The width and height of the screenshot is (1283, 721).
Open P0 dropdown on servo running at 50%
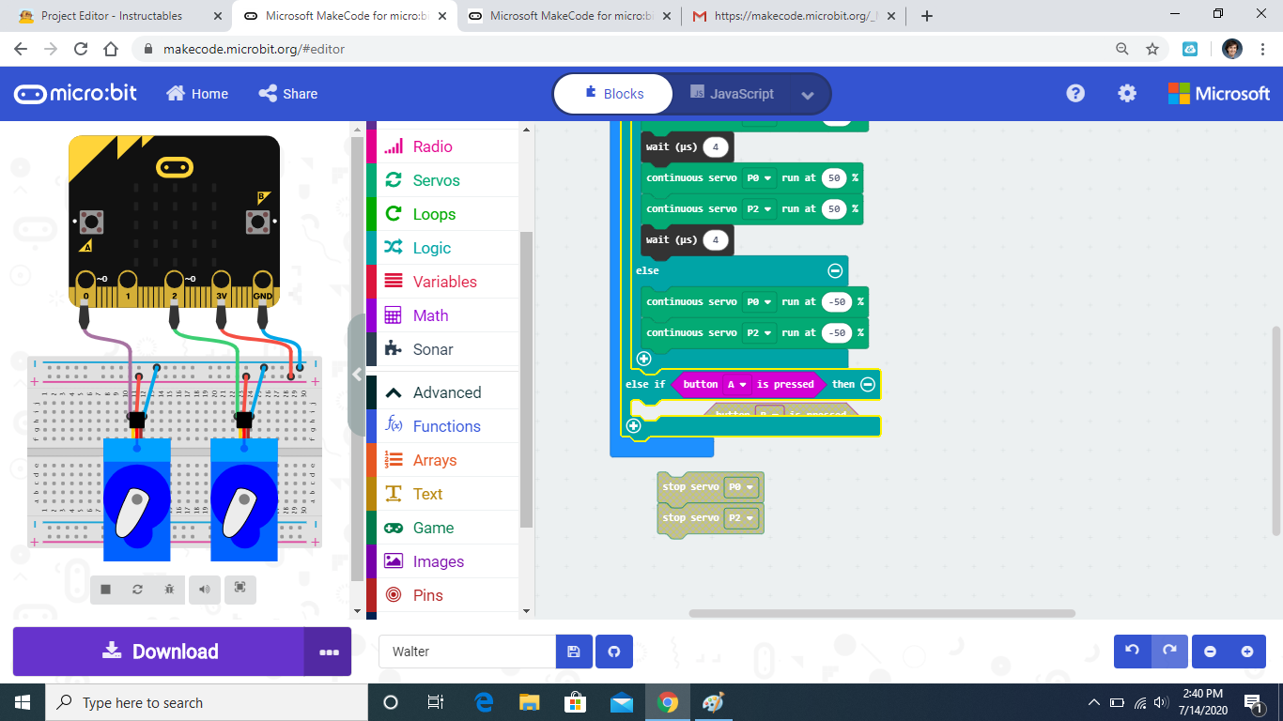pos(759,177)
